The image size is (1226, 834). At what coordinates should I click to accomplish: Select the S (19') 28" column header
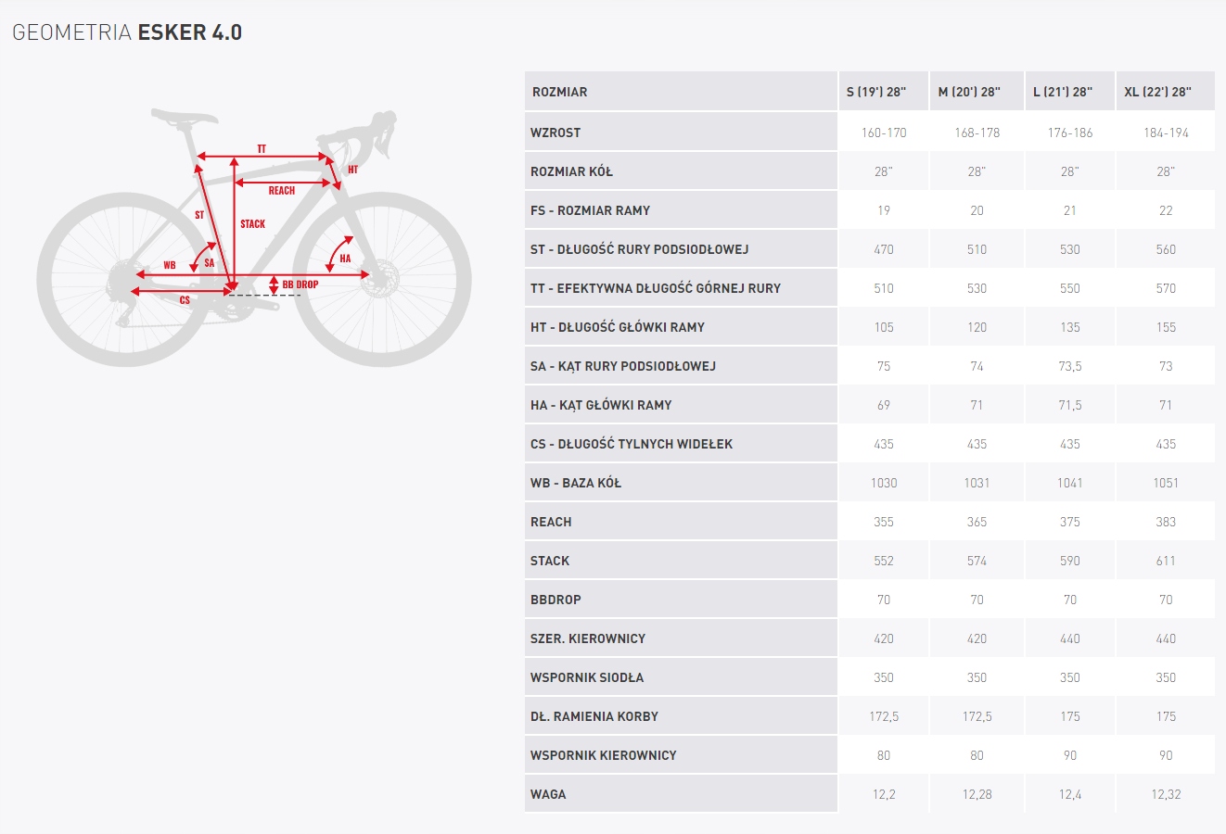[x=876, y=92]
